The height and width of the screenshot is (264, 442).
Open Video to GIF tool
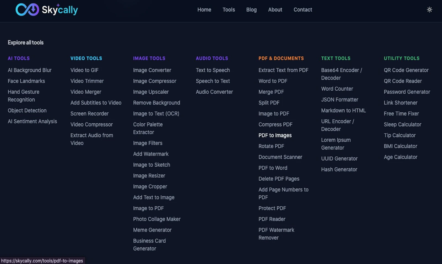tap(84, 70)
